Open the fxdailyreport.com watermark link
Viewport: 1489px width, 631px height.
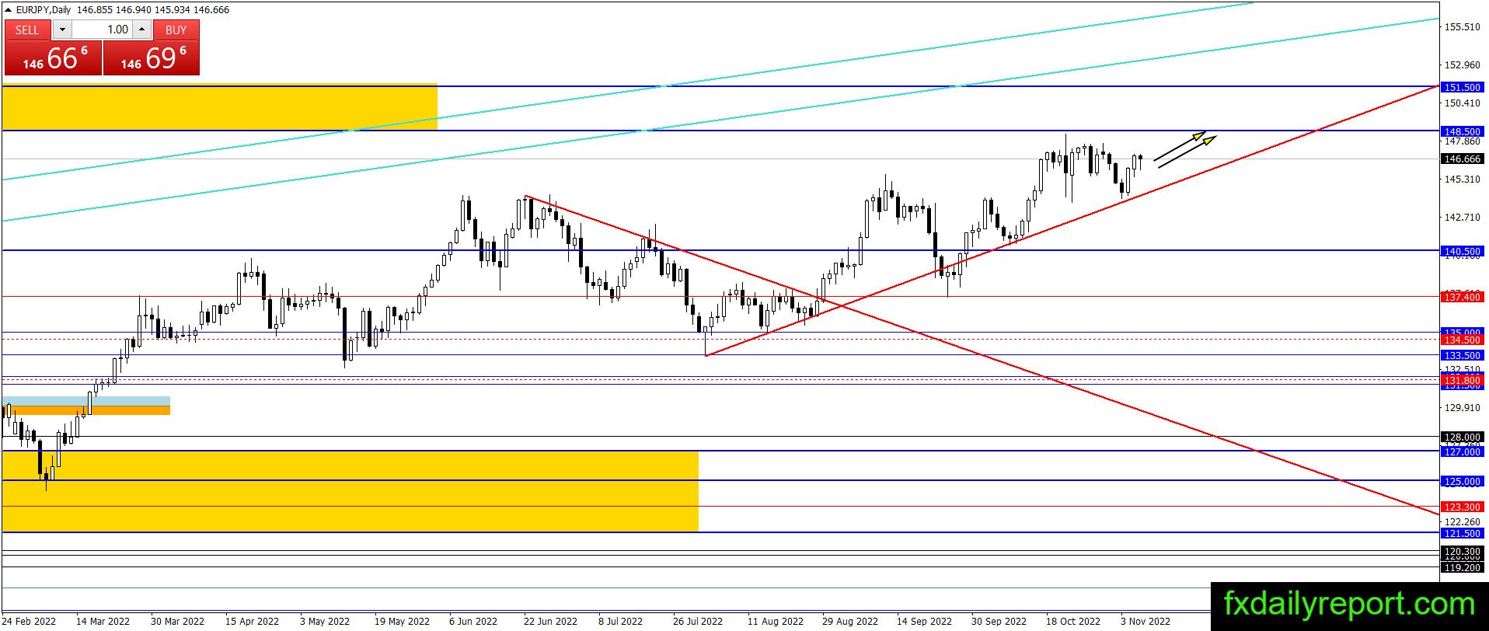point(1349,604)
